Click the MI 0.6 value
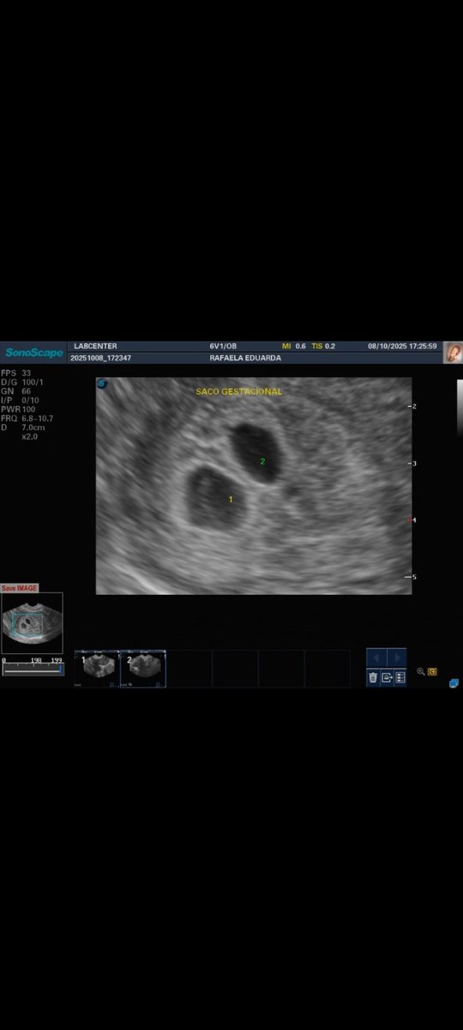The height and width of the screenshot is (1030, 463). point(294,346)
